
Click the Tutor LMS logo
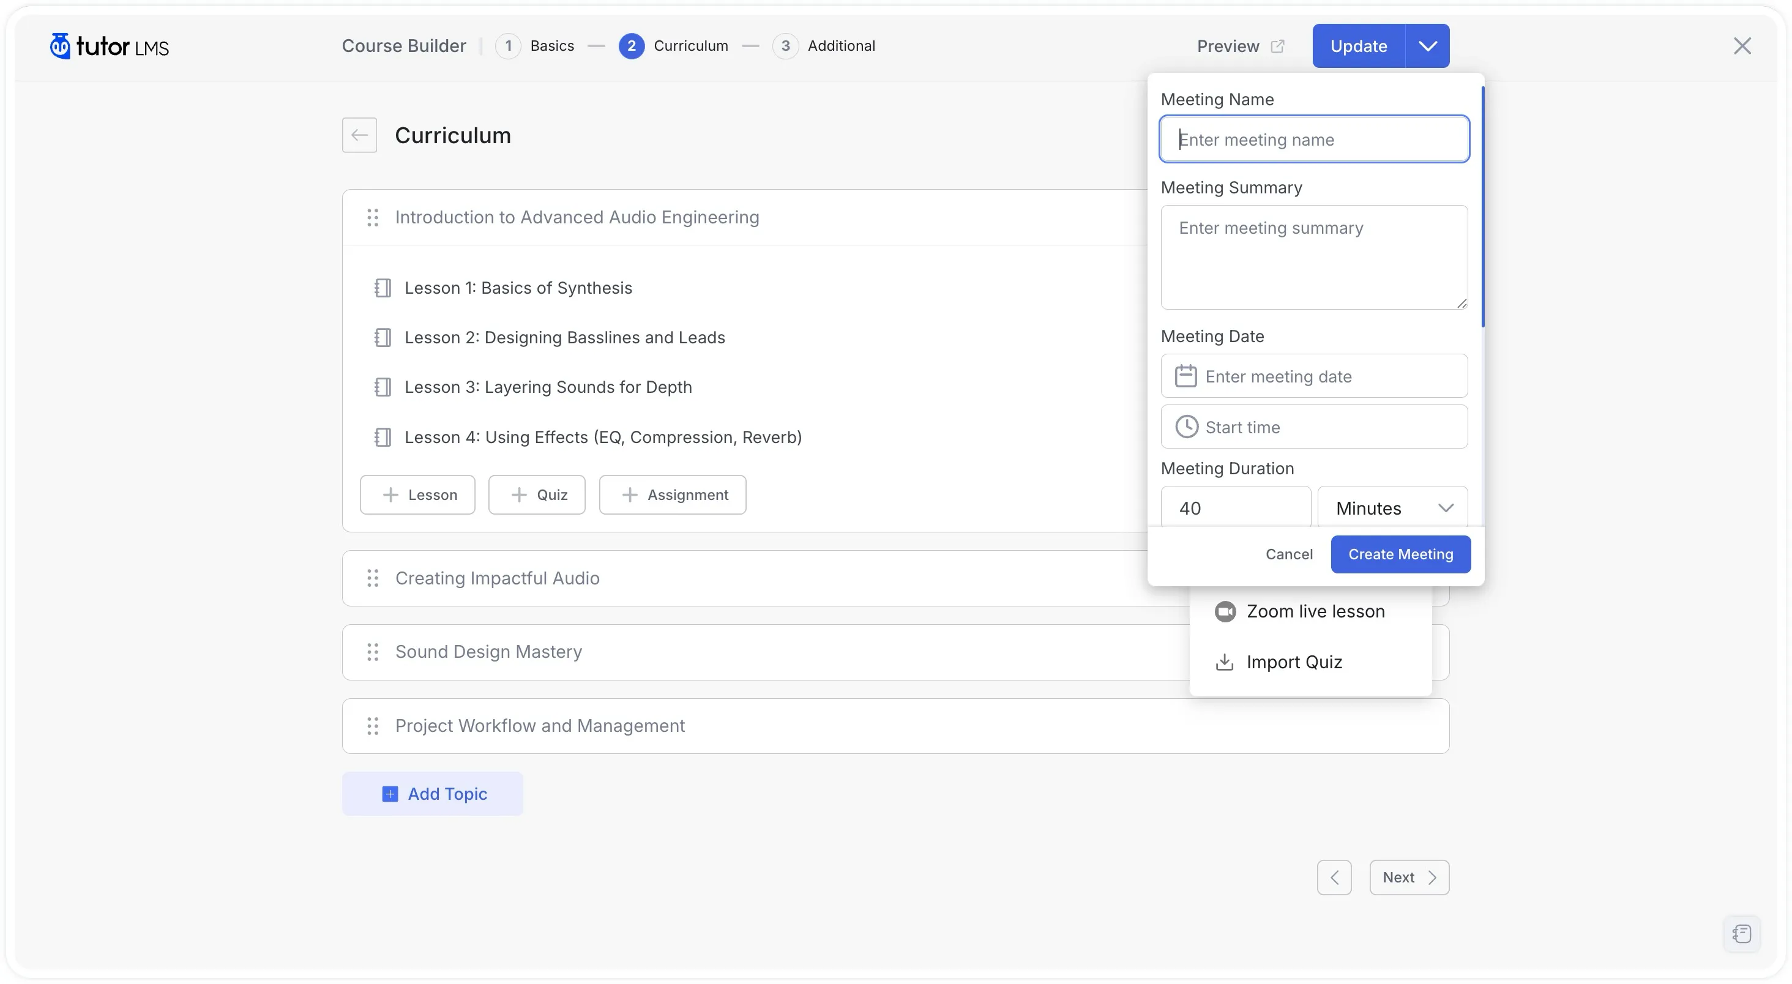click(109, 46)
